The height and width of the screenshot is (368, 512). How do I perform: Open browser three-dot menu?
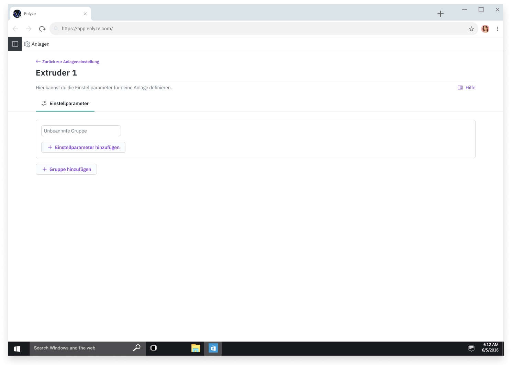point(497,29)
